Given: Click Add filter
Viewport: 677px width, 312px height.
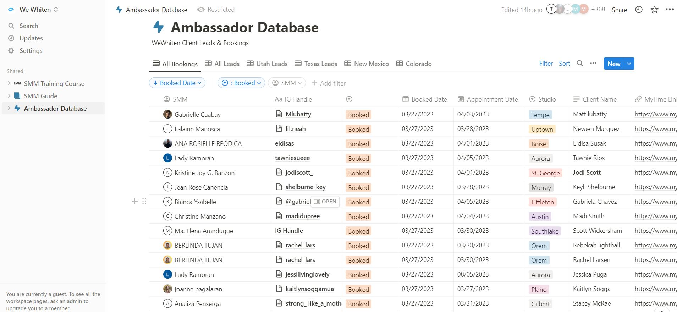Looking at the screenshot, I should [x=329, y=83].
